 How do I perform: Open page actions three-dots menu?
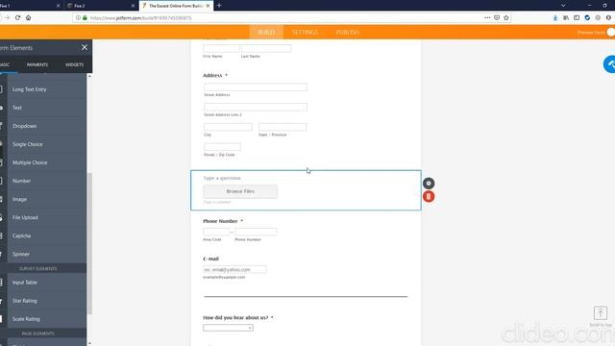pos(487,17)
